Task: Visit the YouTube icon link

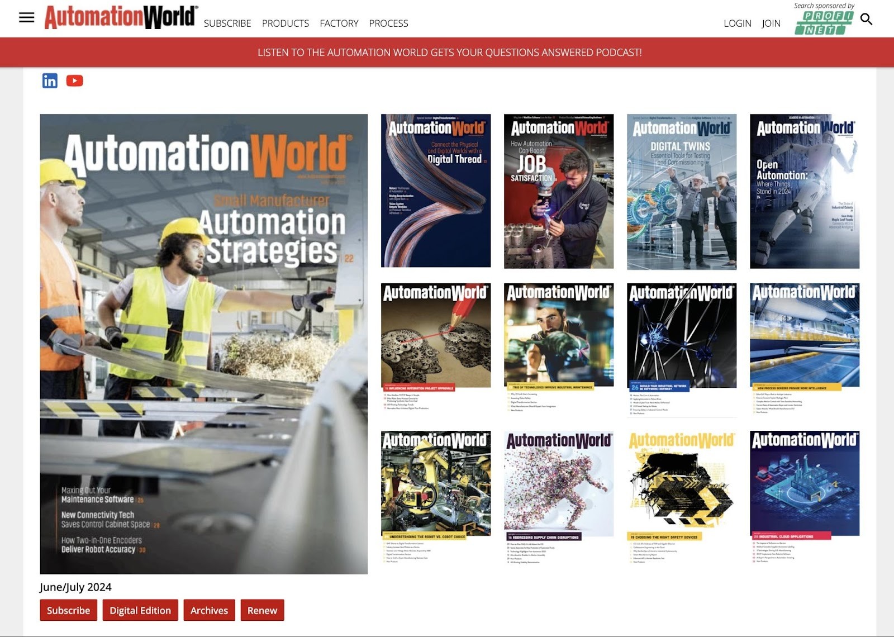Action: coord(74,80)
